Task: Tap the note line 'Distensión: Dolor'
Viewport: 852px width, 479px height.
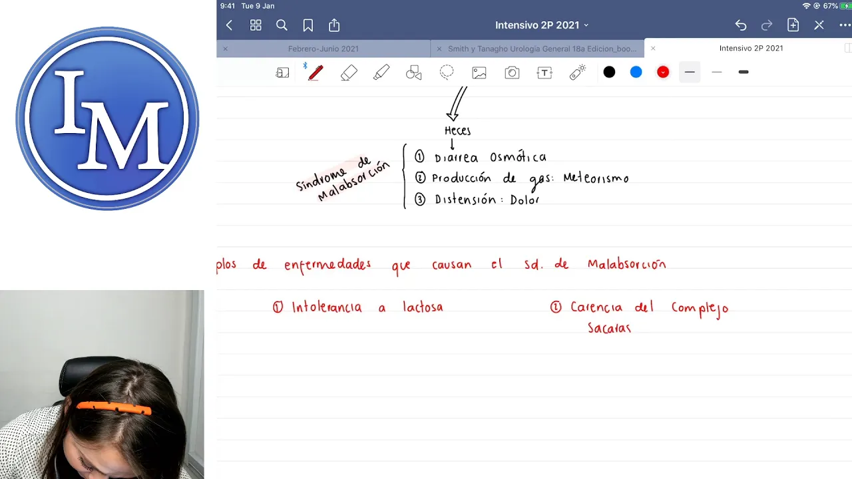Action: (487, 200)
